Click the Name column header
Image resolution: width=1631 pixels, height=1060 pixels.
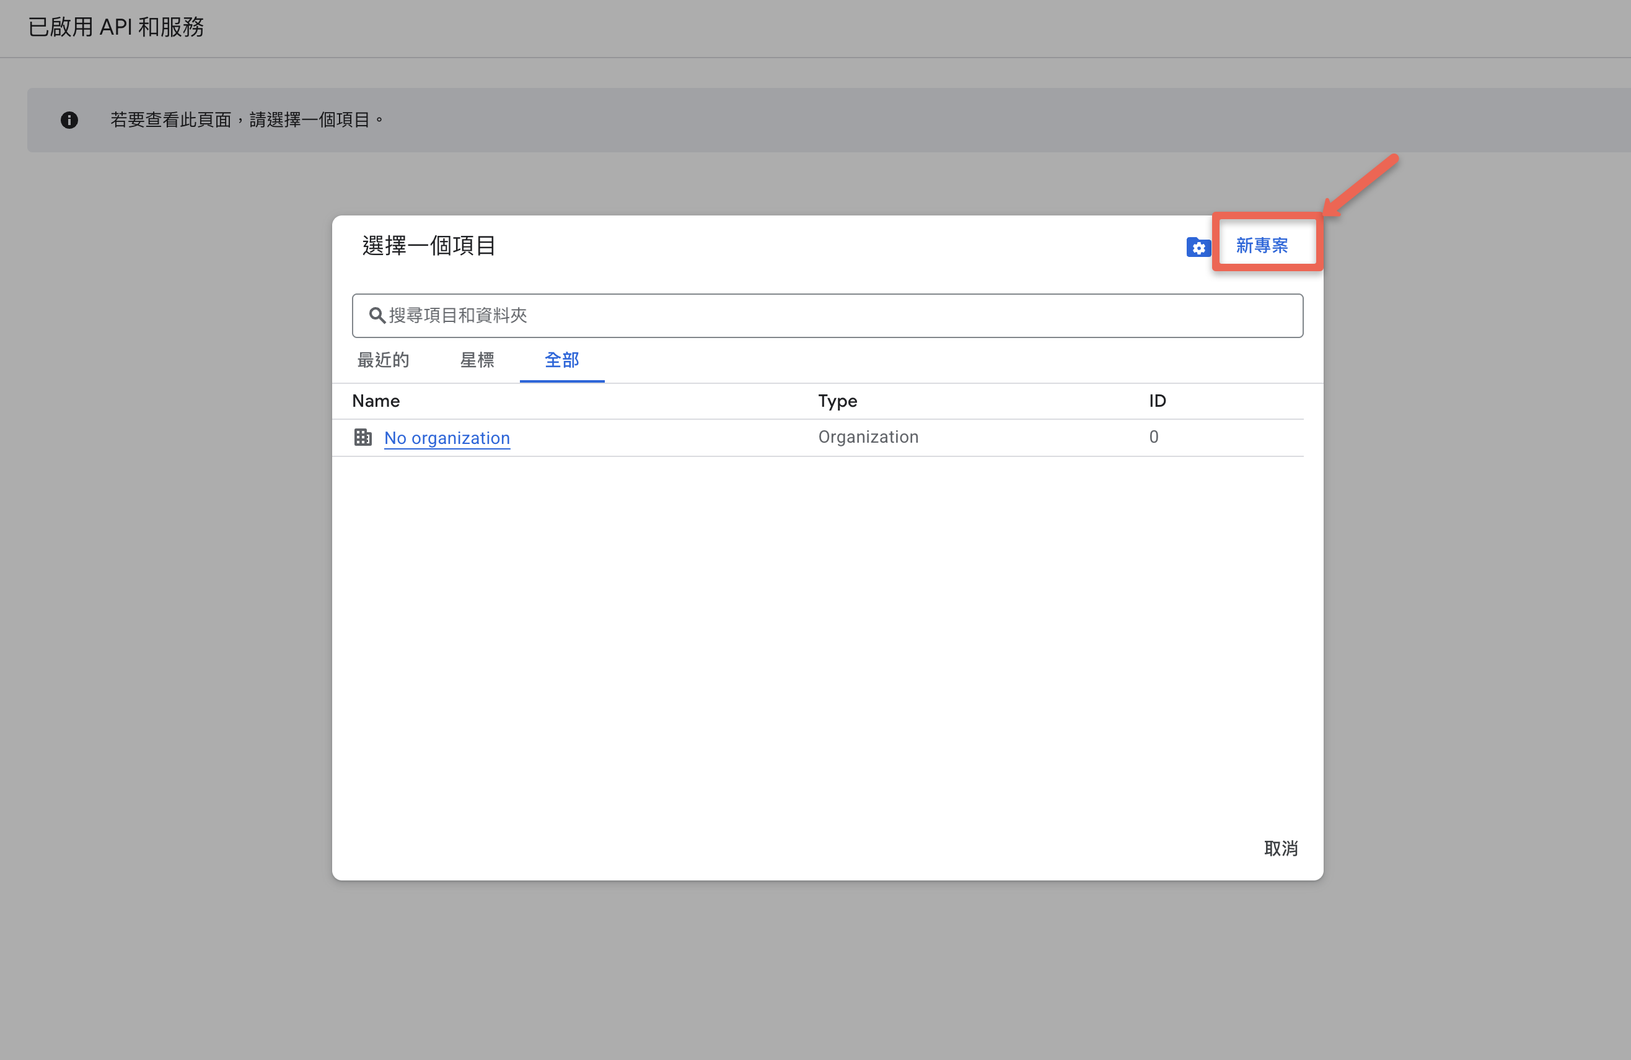(376, 401)
